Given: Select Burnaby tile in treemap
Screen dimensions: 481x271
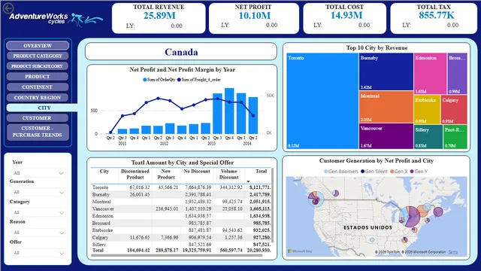Looking at the screenshot, I should [x=386, y=72].
